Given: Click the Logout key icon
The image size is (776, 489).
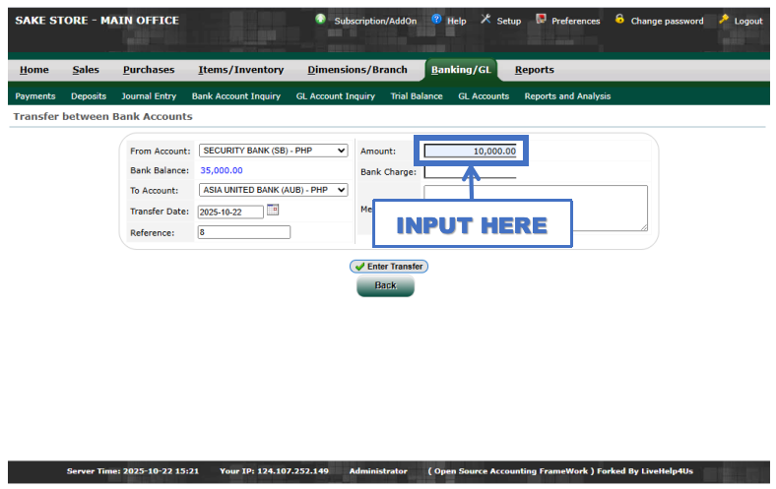Looking at the screenshot, I should [724, 20].
